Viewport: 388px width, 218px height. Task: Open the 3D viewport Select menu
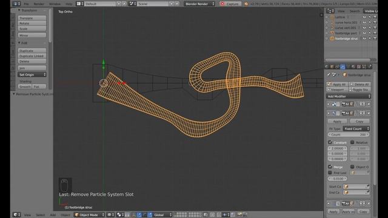[41, 215]
